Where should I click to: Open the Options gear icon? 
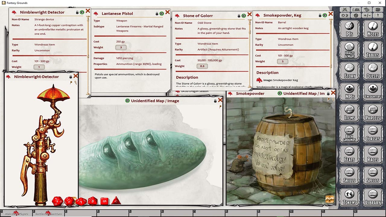point(356,15)
